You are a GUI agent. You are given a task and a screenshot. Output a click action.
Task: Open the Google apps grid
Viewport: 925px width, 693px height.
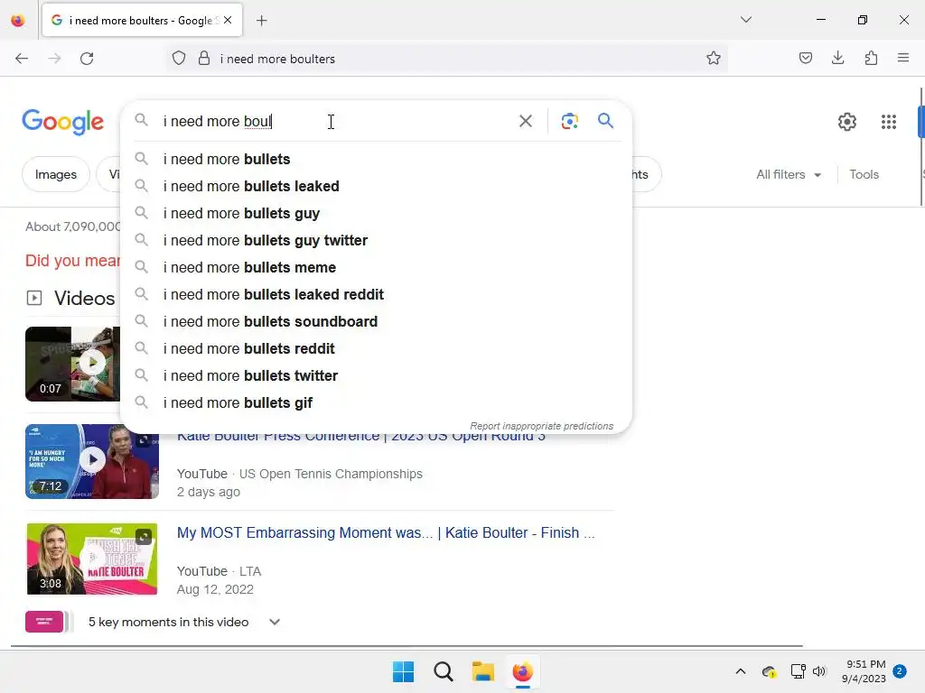889,122
